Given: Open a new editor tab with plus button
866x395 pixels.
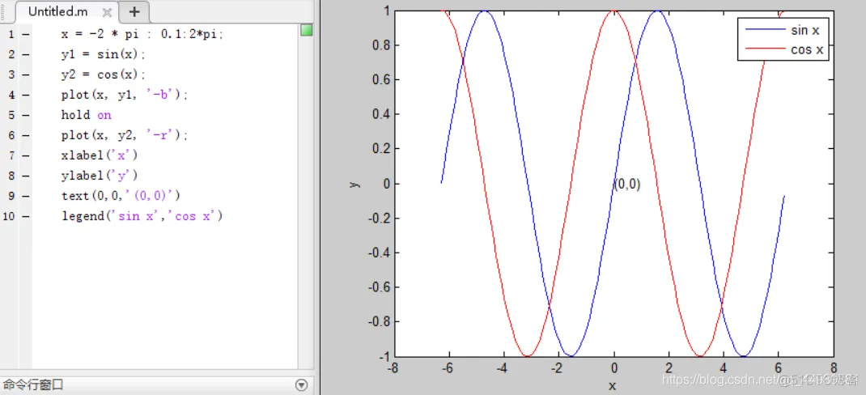Looking at the screenshot, I should pyautogui.click(x=134, y=11).
